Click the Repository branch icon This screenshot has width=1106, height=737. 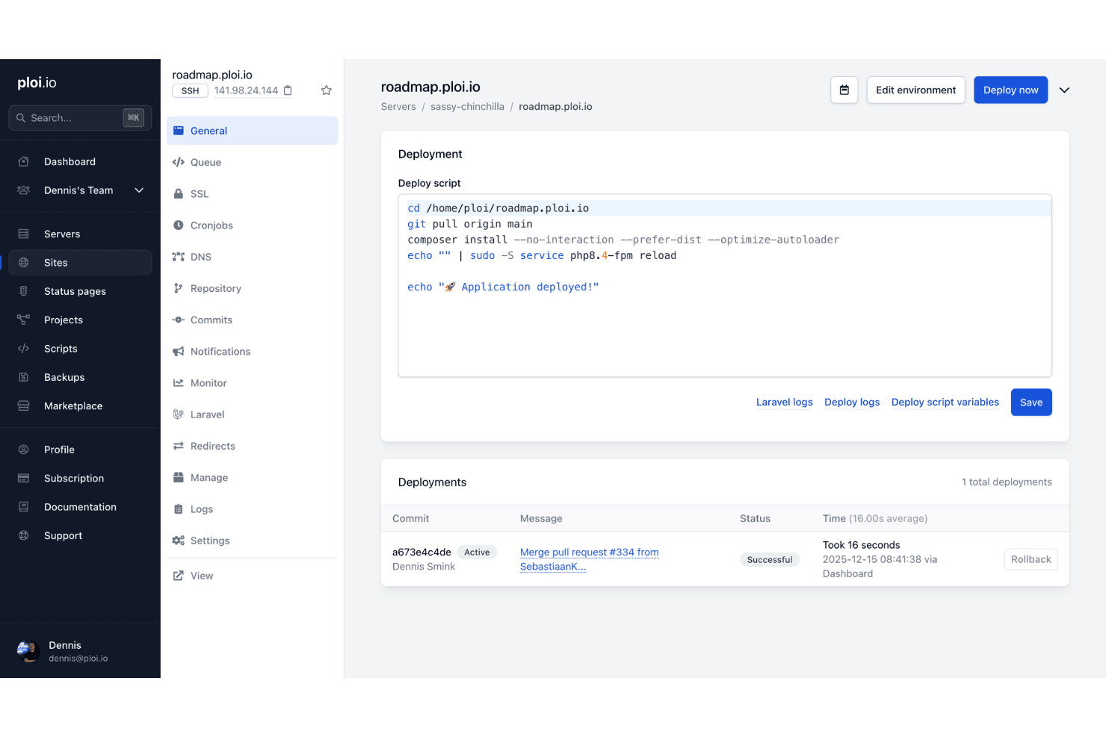tap(179, 288)
